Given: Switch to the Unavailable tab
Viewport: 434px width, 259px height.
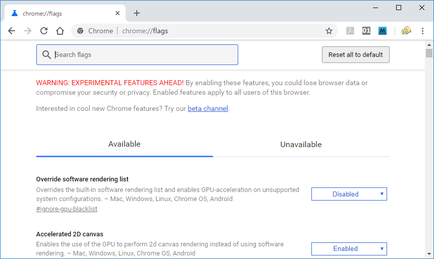Looking at the screenshot, I should click(x=301, y=145).
